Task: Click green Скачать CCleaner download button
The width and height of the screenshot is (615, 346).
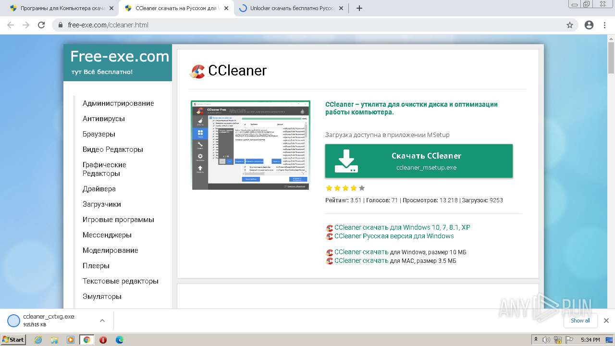Action: [x=419, y=161]
